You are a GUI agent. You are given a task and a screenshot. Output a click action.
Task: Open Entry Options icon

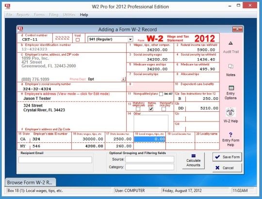click(231, 88)
